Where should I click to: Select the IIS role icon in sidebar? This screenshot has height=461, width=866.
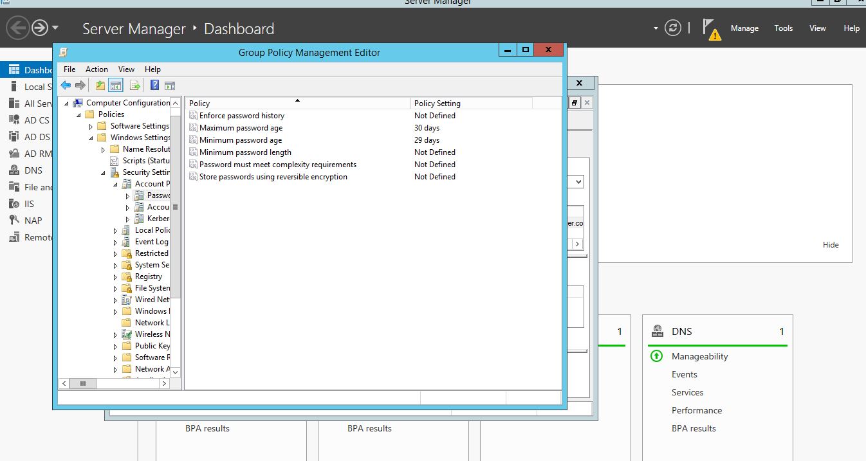pos(14,204)
